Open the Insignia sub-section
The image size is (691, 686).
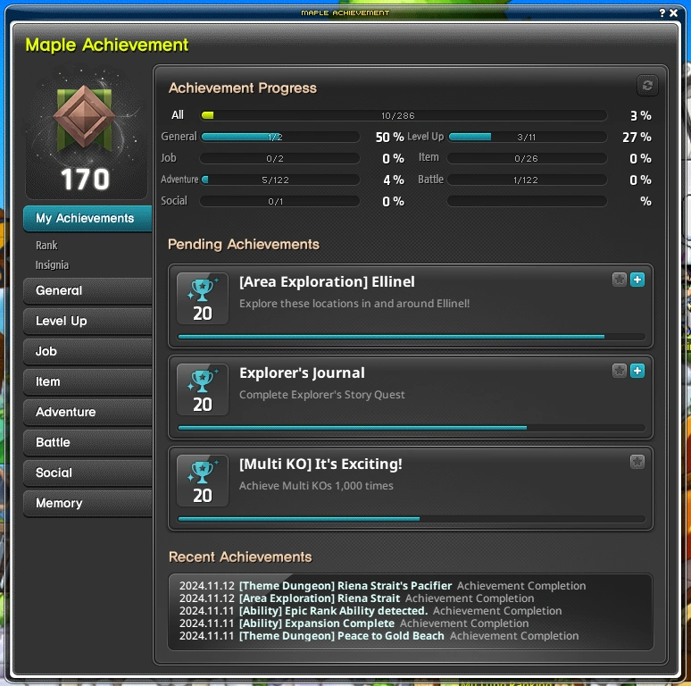(52, 265)
